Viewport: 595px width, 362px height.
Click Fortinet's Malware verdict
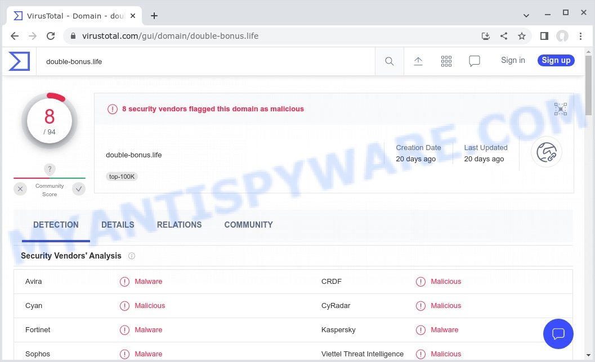[149, 330]
